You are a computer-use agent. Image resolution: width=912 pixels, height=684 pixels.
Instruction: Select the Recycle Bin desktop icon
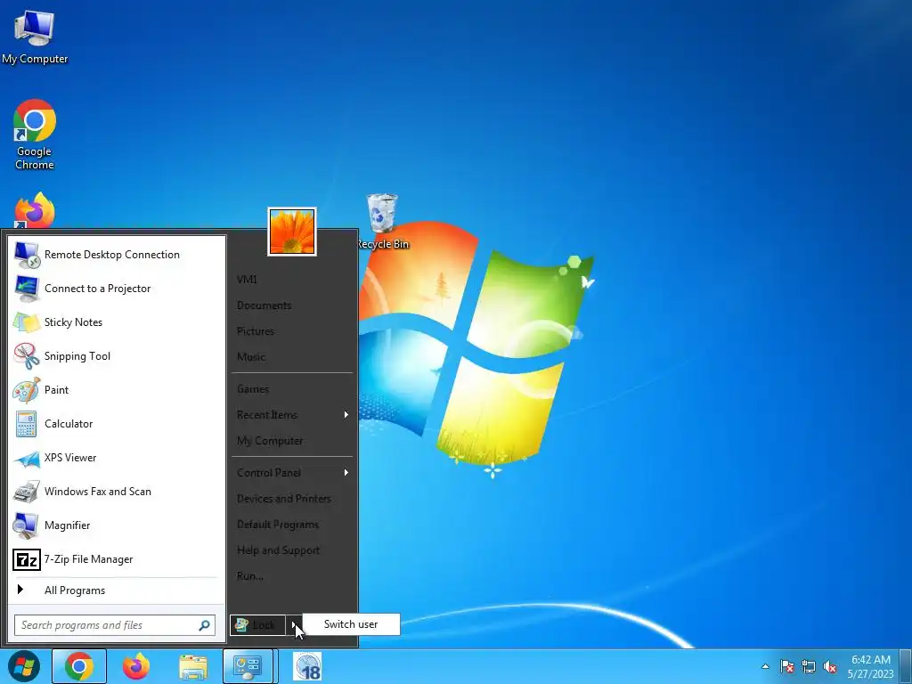tap(383, 221)
